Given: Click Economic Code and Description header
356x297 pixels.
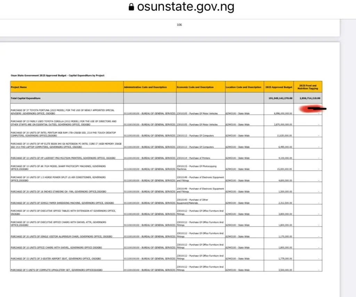Looking at the screenshot, I should coord(195,87).
